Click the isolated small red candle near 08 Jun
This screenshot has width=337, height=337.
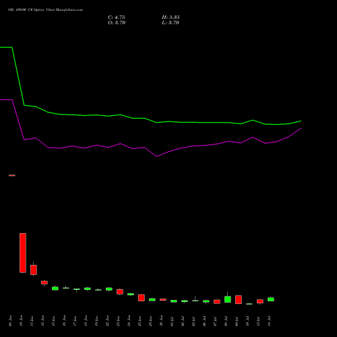coord(12,175)
